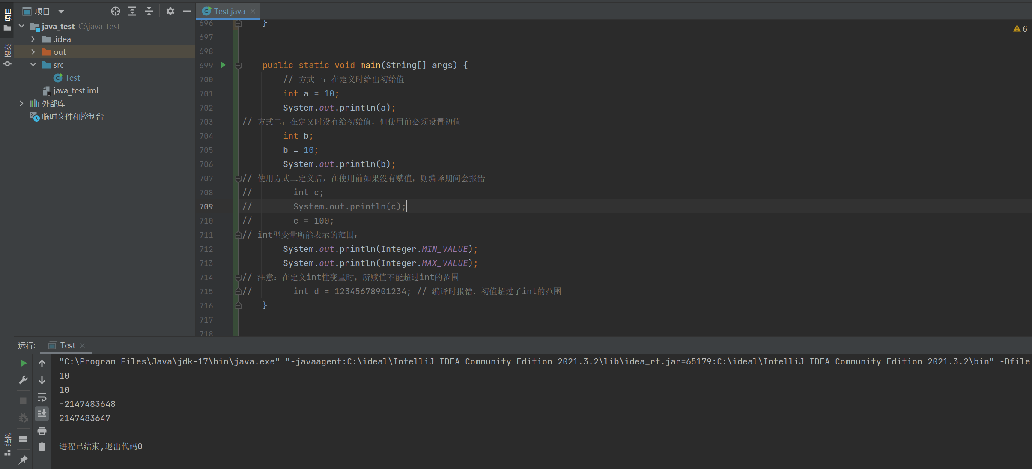Open the project view dropdown
This screenshot has height=469, width=1032.
pos(61,12)
